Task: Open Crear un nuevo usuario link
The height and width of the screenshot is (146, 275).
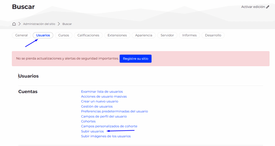Action: [x=99, y=101]
